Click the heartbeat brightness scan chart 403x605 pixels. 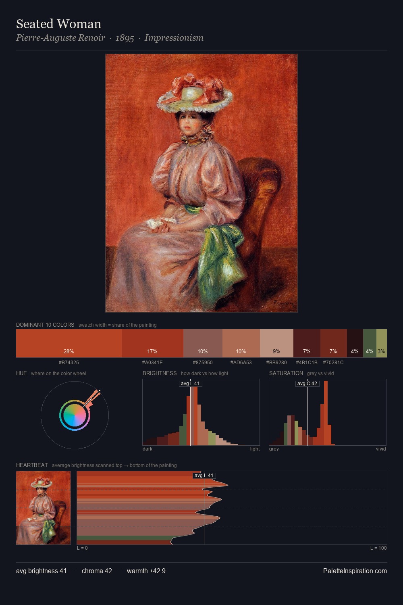232,508
